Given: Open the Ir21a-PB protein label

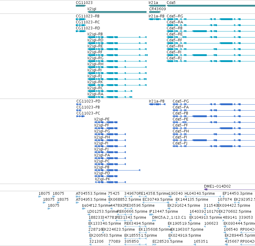Looking at the screenshot, I should (x=157, y=101).
